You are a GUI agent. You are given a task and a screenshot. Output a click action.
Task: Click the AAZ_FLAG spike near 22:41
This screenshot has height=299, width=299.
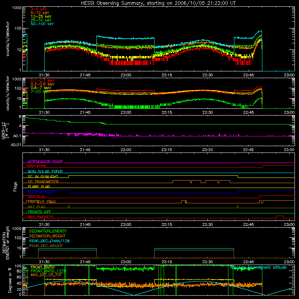(x=238, y=207)
